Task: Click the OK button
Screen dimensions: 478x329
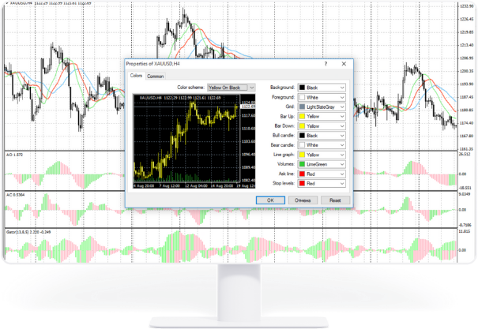Action: [x=270, y=200]
